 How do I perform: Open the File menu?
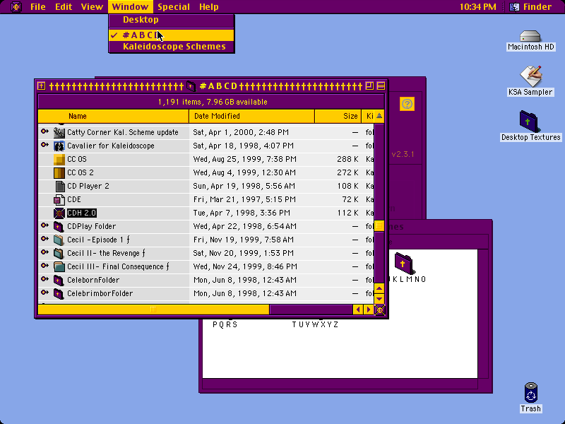(x=38, y=7)
